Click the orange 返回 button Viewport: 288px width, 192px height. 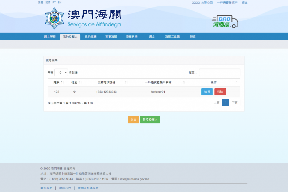coord(133,120)
